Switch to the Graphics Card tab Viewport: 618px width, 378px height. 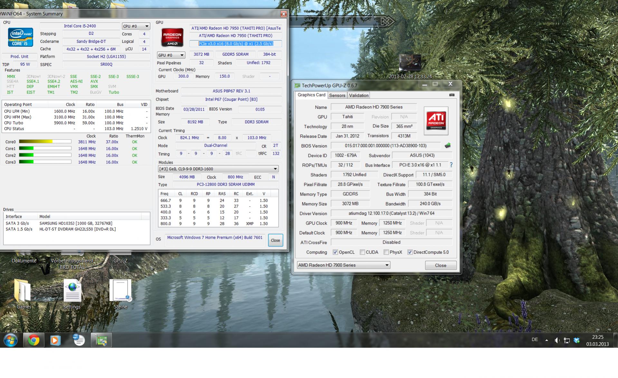[x=311, y=95]
